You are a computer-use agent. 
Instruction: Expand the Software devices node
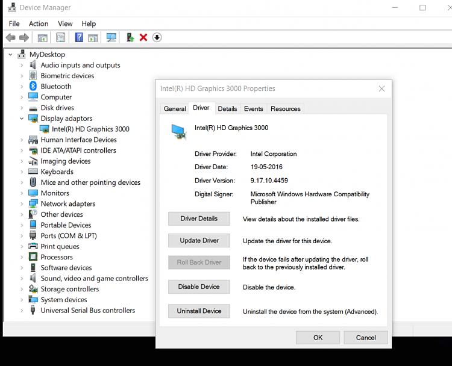pos(22,267)
